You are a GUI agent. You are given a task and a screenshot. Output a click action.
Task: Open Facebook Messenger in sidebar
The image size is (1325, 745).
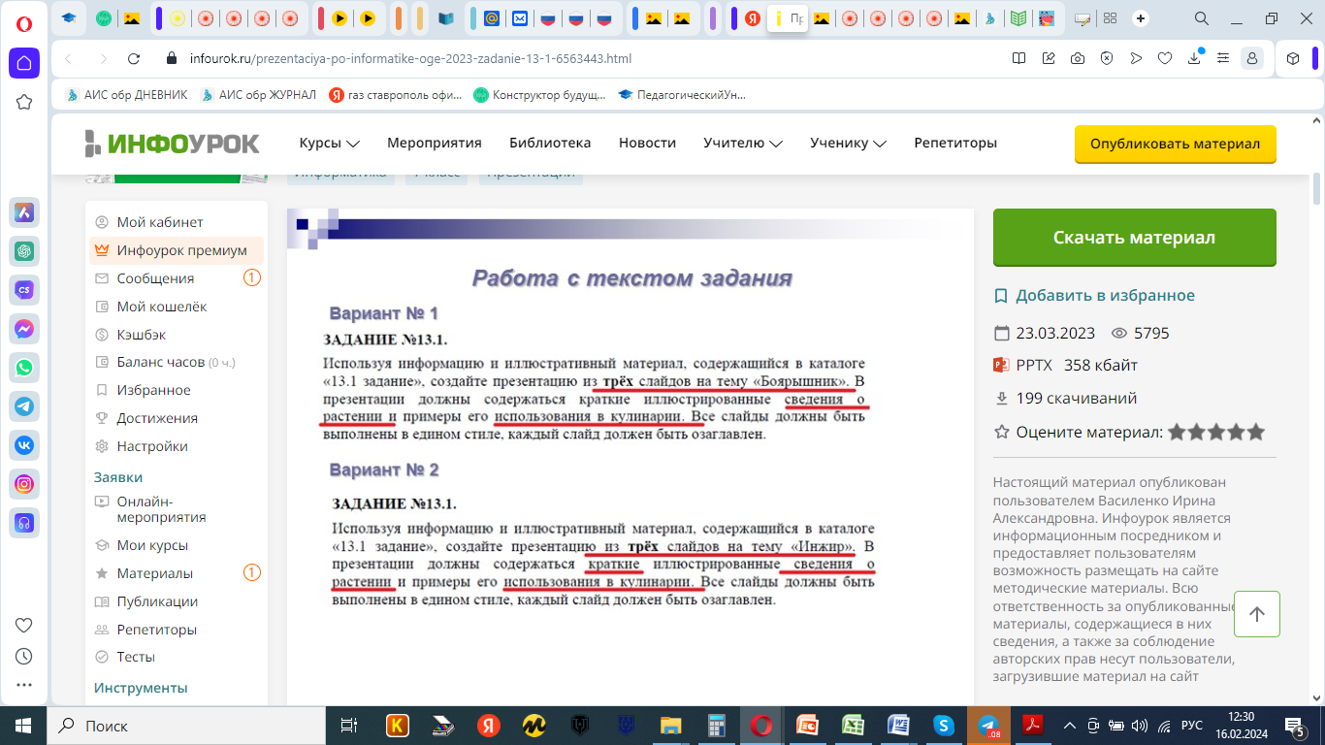(x=24, y=329)
